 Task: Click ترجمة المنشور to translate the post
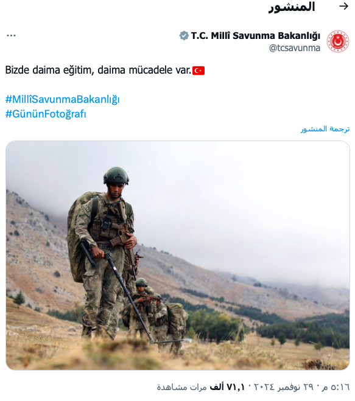point(325,129)
